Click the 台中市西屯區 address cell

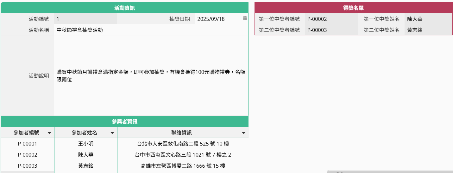pyautogui.click(x=183, y=155)
